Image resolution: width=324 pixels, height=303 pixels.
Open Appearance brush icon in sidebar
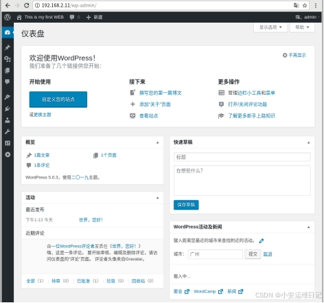click(x=8, y=97)
